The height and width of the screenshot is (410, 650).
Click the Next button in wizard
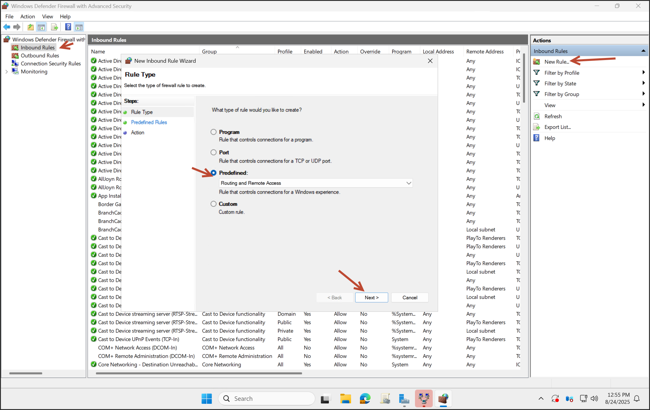371,298
